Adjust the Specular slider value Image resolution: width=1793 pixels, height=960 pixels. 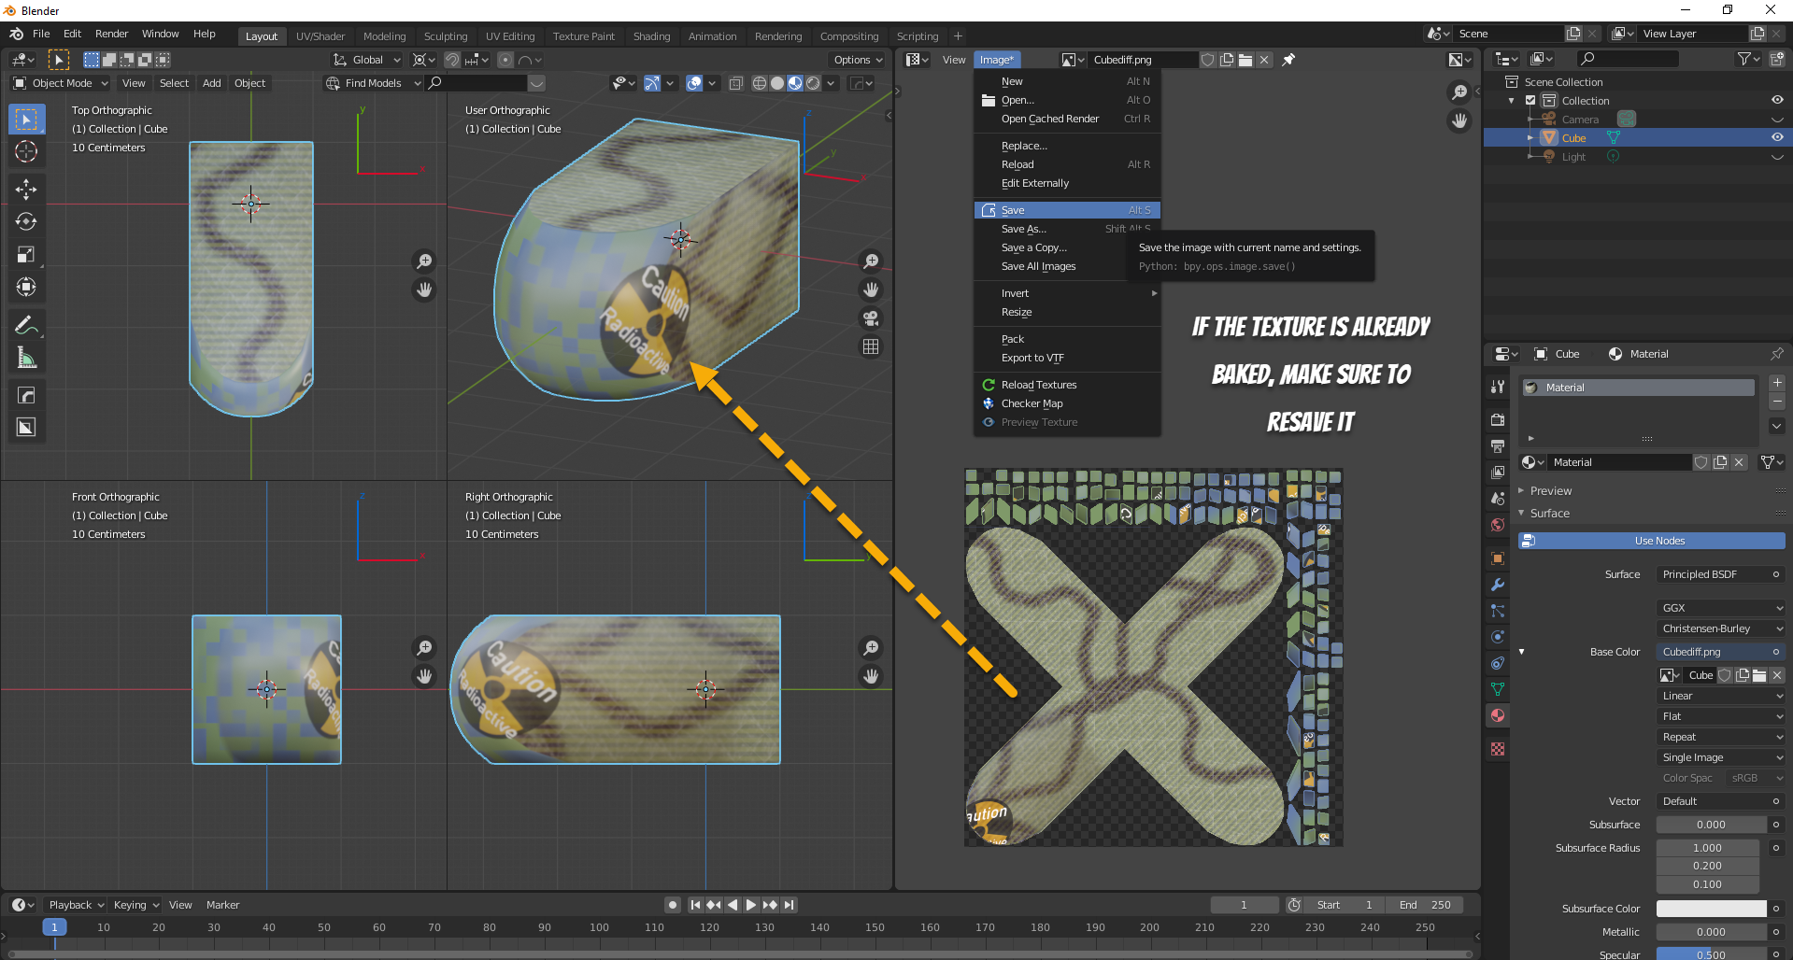1712,954
